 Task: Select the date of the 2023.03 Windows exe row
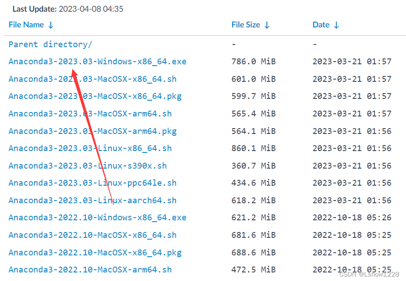[x=352, y=62]
